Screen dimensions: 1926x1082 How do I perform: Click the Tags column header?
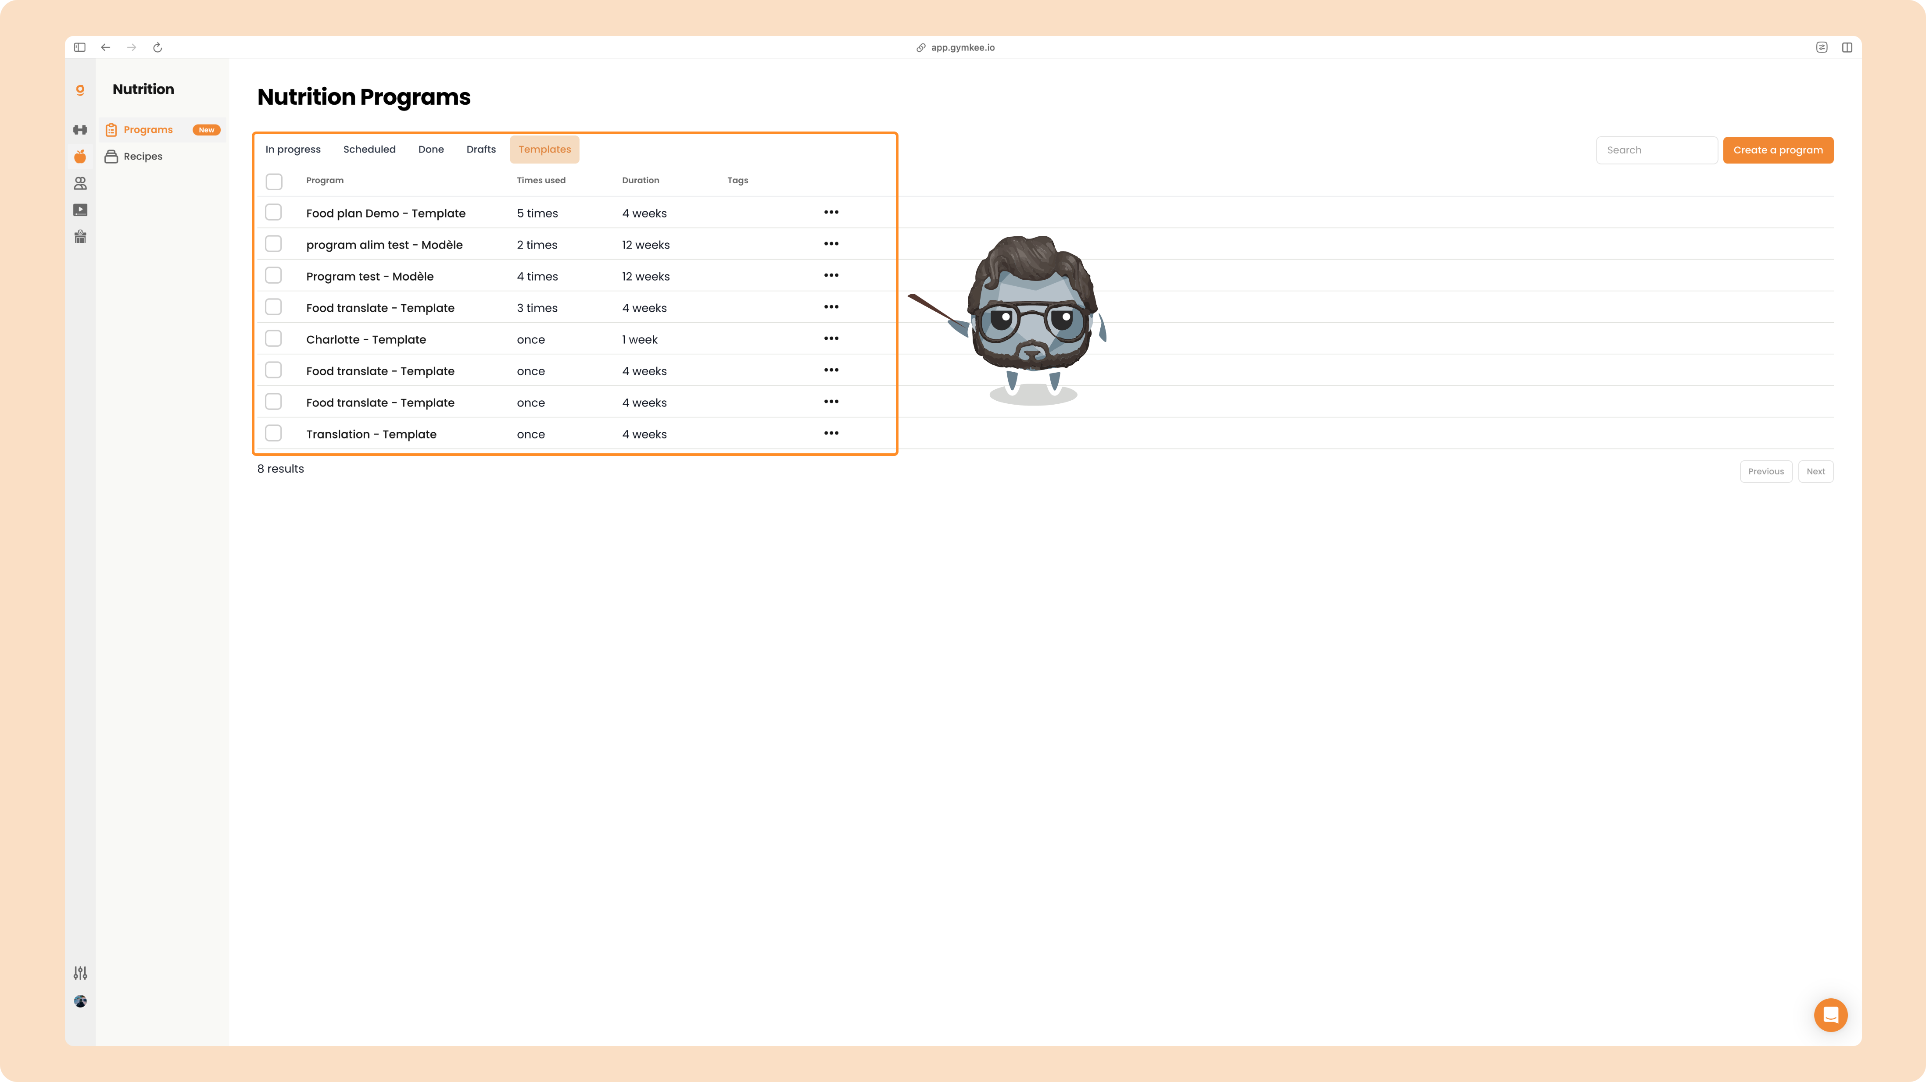tap(737, 180)
